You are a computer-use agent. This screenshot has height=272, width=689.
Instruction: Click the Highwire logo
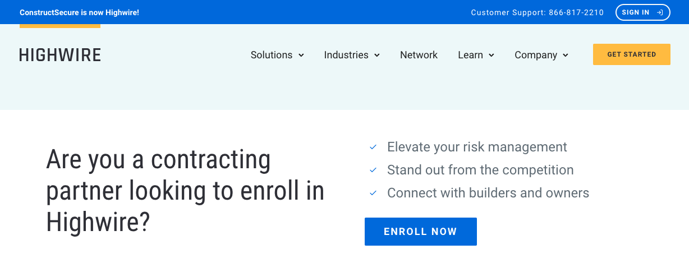[x=60, y=55]
